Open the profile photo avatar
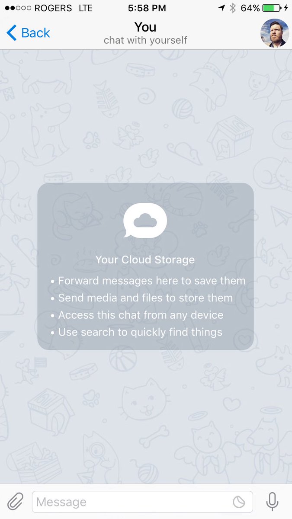 [x=274, y=33]
